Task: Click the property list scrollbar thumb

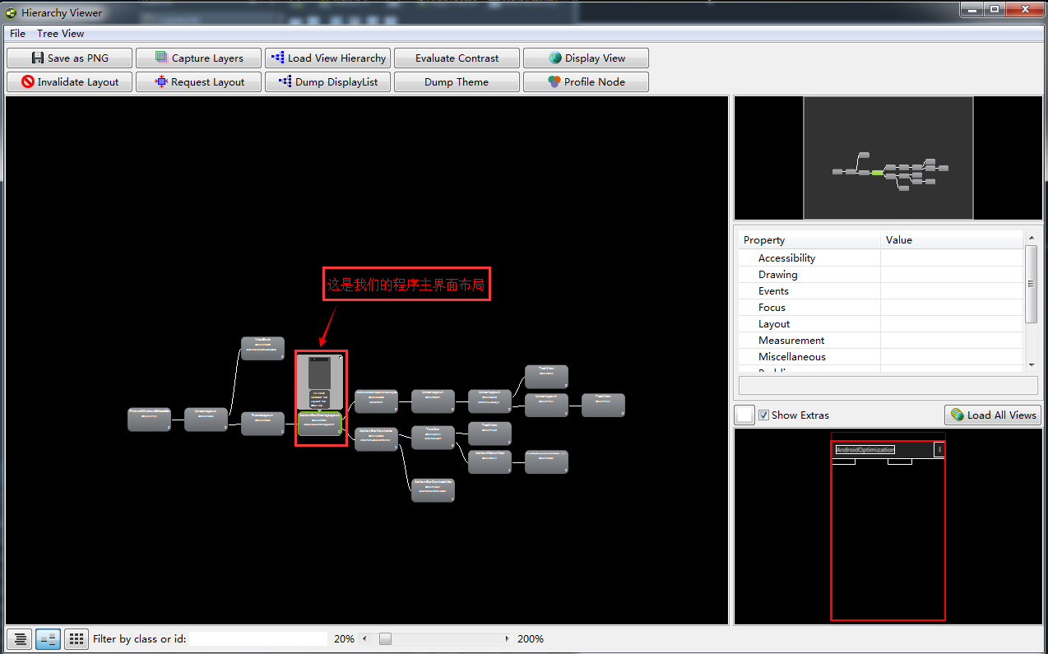Action: pyautogui.click(x=1032, y=284)
